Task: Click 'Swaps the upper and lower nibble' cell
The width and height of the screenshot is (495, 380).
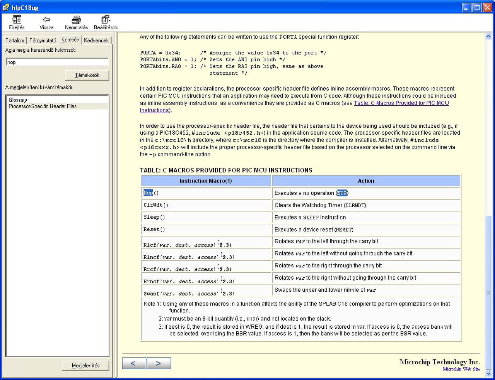Action: (366, 290)
